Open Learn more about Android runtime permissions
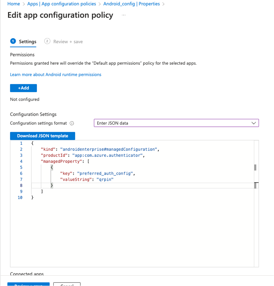 coord(55,74)
